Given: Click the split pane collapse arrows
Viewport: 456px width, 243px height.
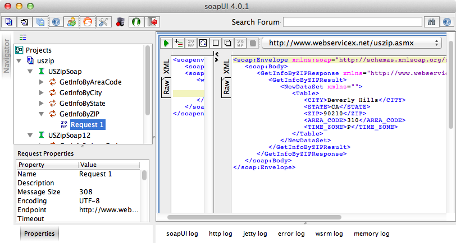Looking at the screenshot, I should click(217, 57).
